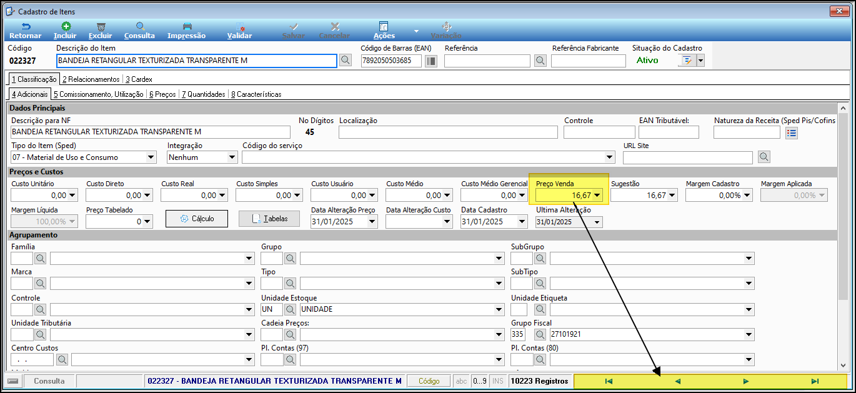
Task: Click the Consulta status bar button
Action: pyautogui.click(x=49, y=381)
